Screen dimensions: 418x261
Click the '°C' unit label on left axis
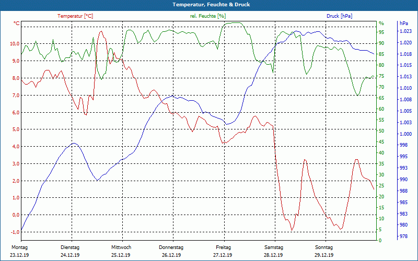(x=17, y=23)
